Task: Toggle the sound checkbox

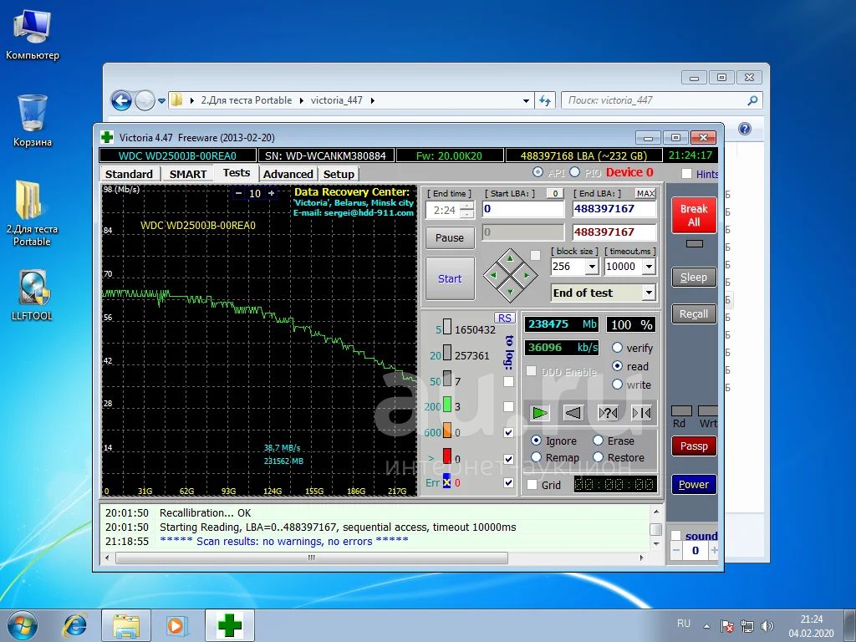Action: click(x=675, y=536)
